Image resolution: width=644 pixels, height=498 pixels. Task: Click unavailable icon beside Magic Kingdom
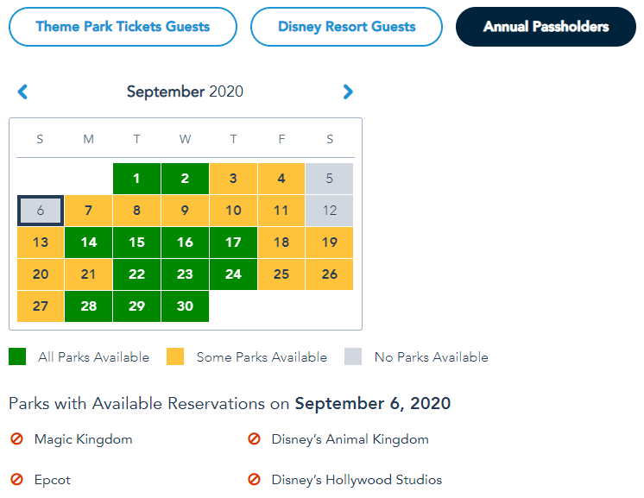[x=16, y=439]
